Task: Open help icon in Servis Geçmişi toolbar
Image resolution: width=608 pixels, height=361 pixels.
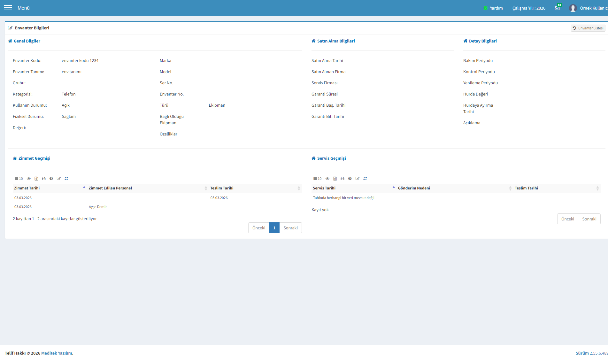Action: tap(350, 179)
